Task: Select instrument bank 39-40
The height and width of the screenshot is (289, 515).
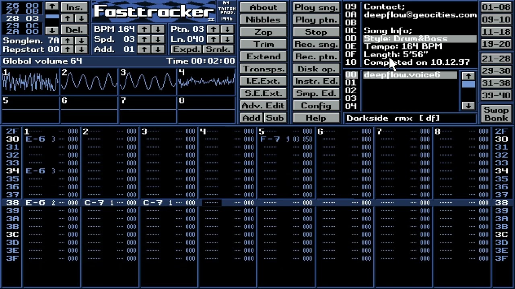Action: (x=496, y=96)
